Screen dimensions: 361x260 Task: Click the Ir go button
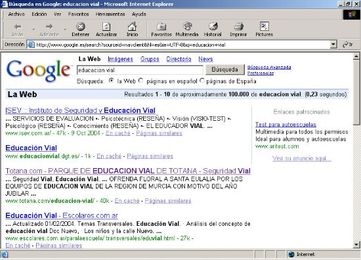pos(348,45)
